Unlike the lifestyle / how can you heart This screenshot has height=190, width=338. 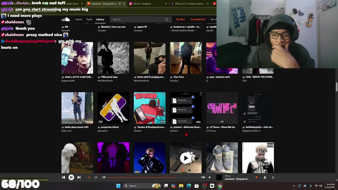(x=99, y=27)
